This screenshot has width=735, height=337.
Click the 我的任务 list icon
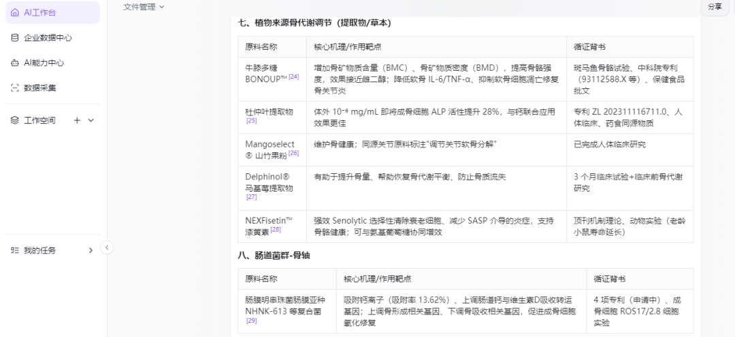(15, 251)
